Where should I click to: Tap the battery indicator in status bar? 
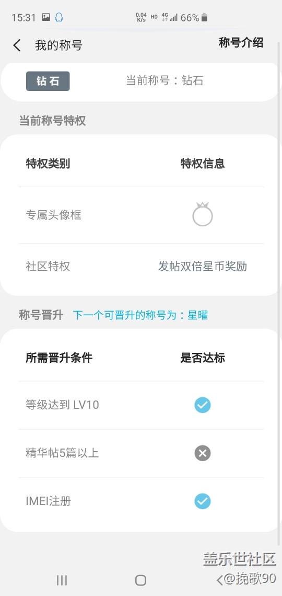click(x=204, y=17)
